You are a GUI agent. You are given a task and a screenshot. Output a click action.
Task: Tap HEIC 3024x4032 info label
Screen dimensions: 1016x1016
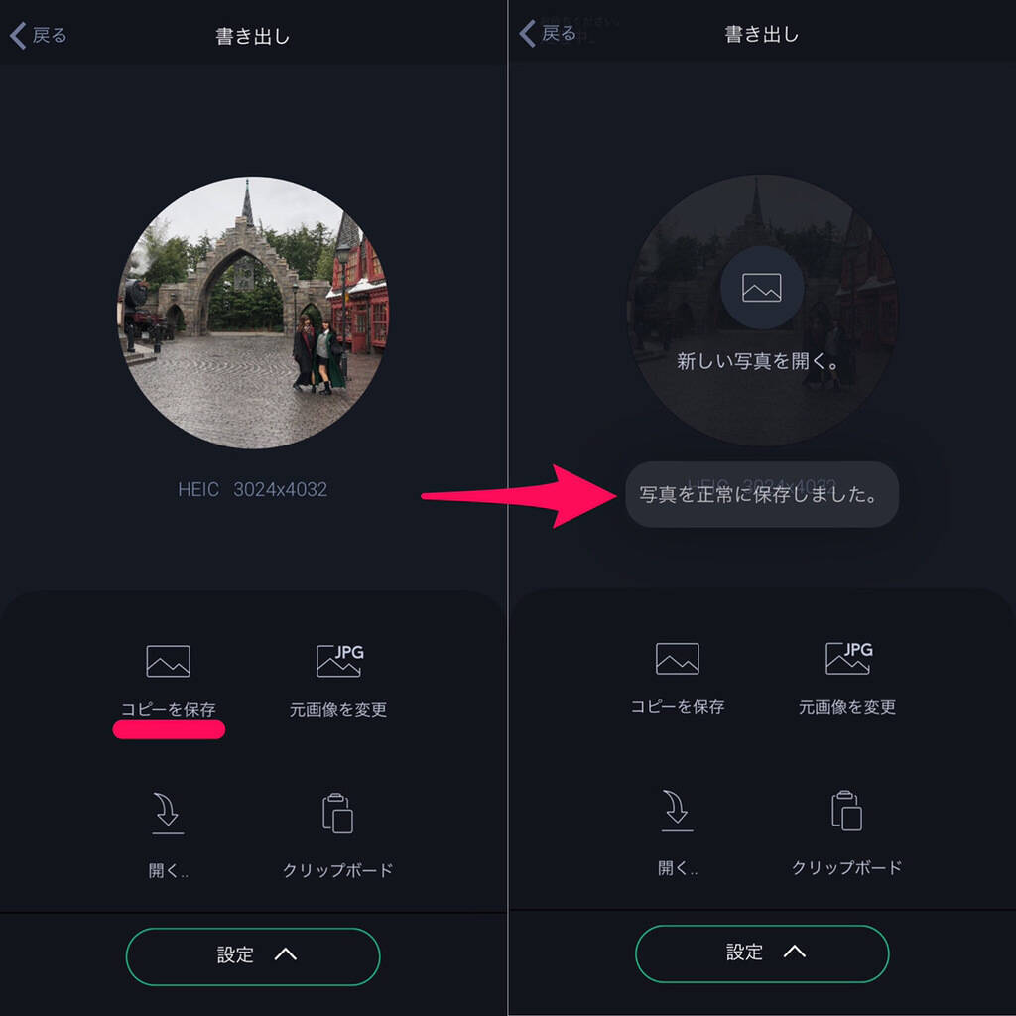pyautogui.click(x=253, y=489)
